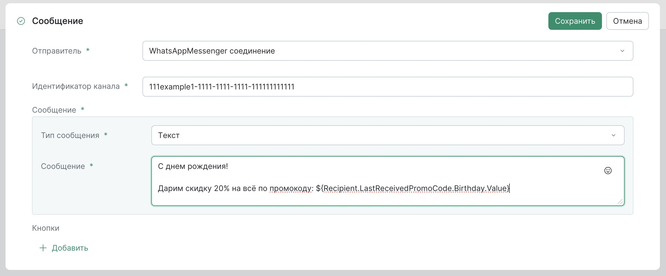Click the Идентификатор канала label
Viewport: 666px width, 276px height.
(76, 86)
